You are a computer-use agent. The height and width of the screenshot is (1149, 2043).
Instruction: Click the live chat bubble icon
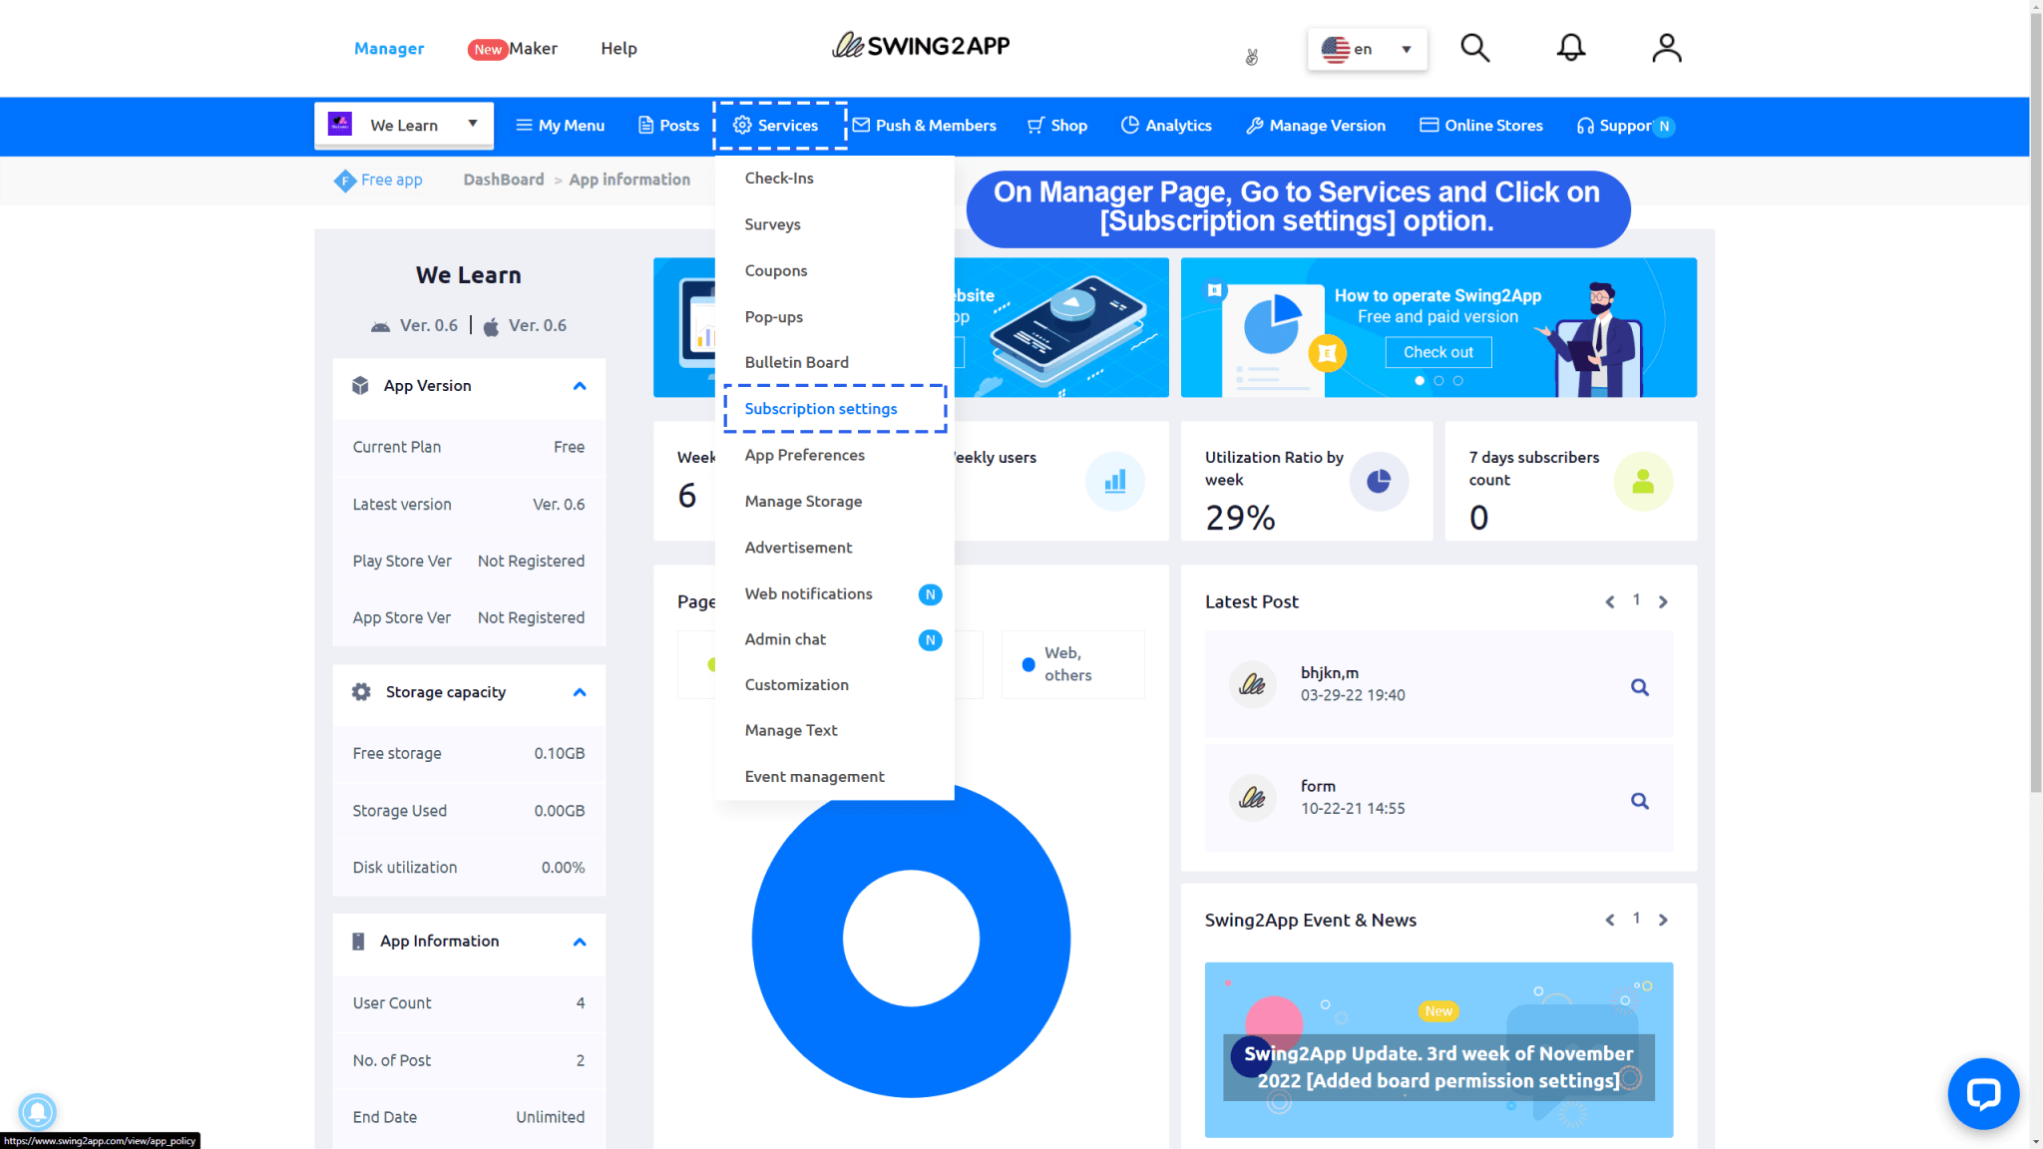[1983, 1094]
